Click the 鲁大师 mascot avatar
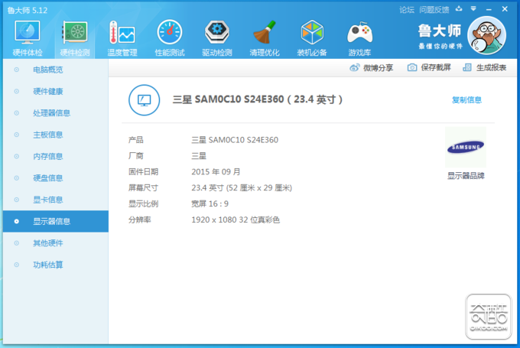Image resolution: width=520 pixels, height=348 pixels. 486,35
